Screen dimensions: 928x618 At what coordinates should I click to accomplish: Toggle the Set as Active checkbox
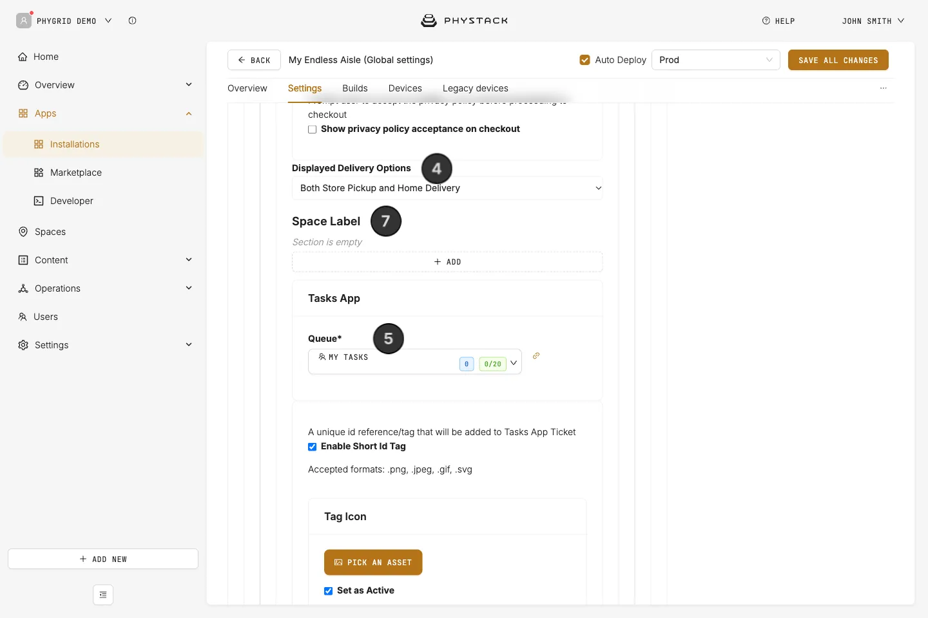coord(329,591)
